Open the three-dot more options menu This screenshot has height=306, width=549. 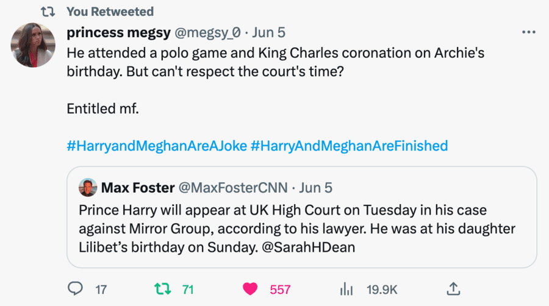coord(528,32)
